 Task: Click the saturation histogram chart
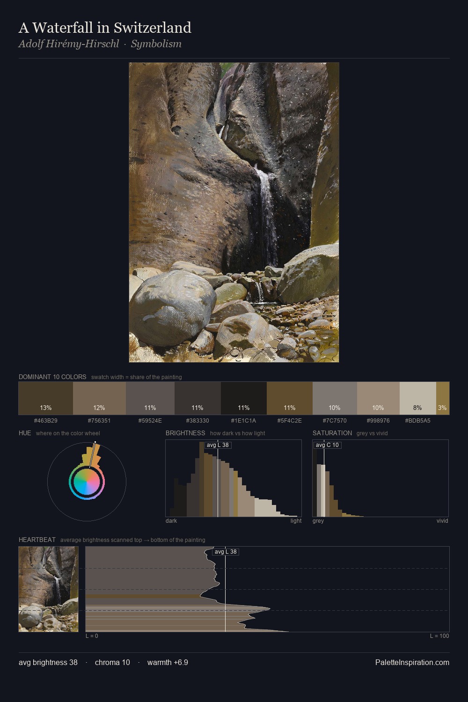point(380,478)
